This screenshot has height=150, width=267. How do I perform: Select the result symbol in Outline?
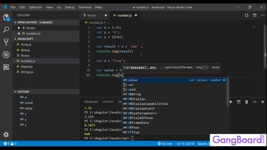[46, 103]
